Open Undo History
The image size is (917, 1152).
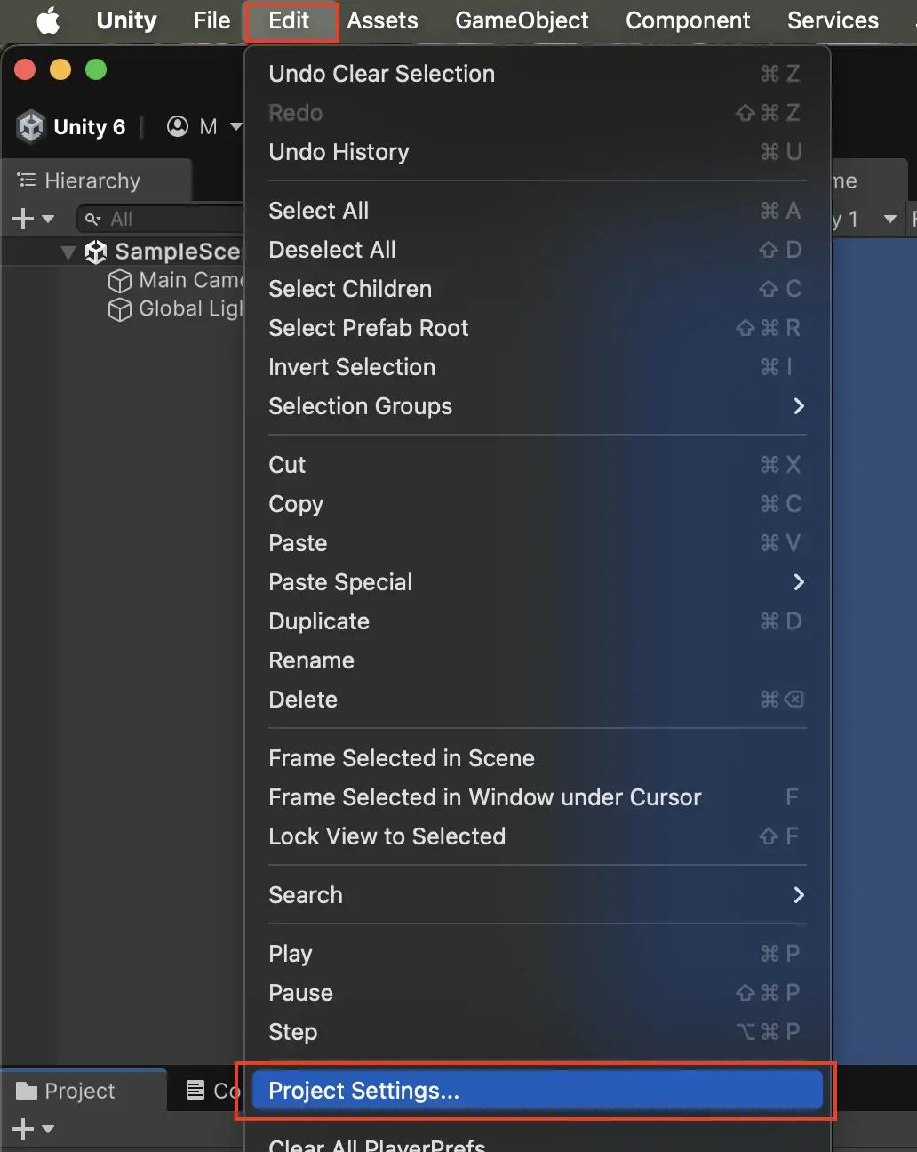(537, 152)
